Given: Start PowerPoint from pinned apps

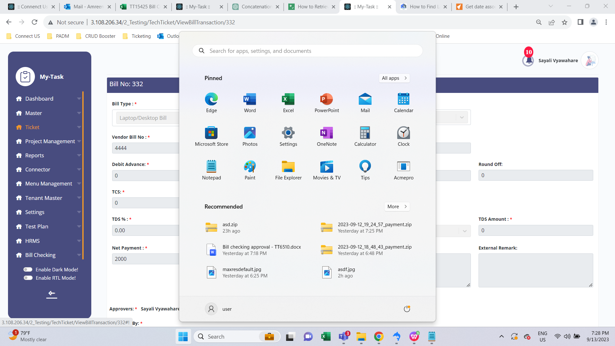Looking at the screenshot, I should (x=327, y=103).
